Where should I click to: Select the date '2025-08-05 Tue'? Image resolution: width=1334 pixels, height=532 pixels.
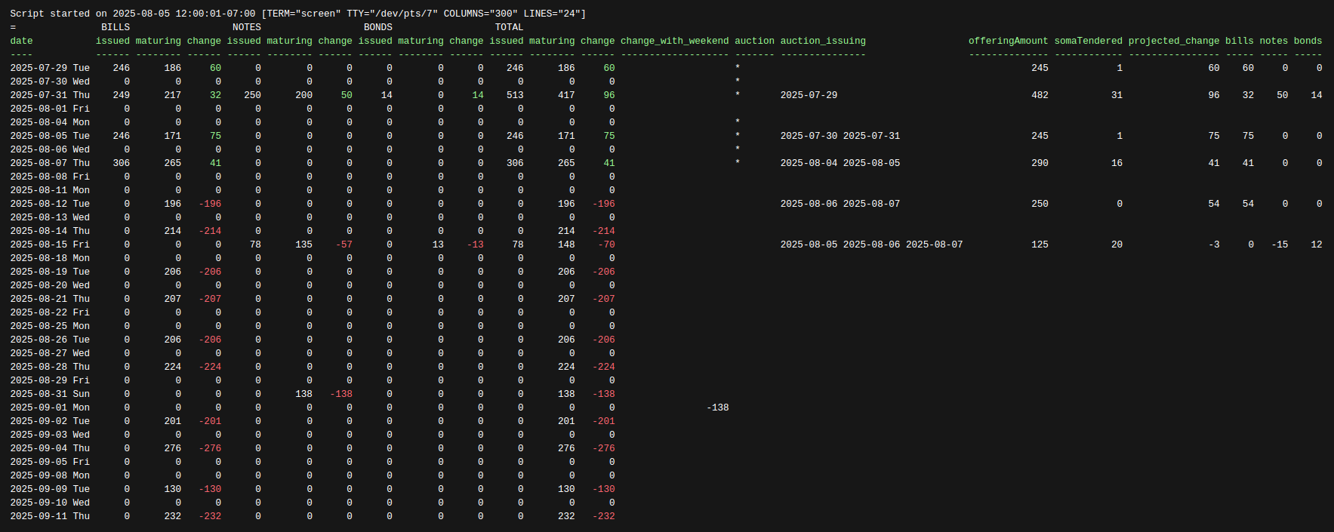[50, 136]
